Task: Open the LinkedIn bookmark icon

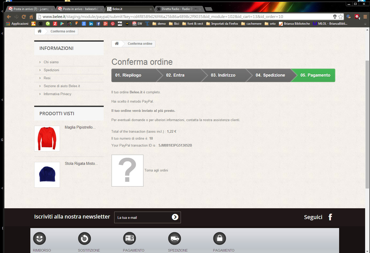Action: click(x=91, y=24)
